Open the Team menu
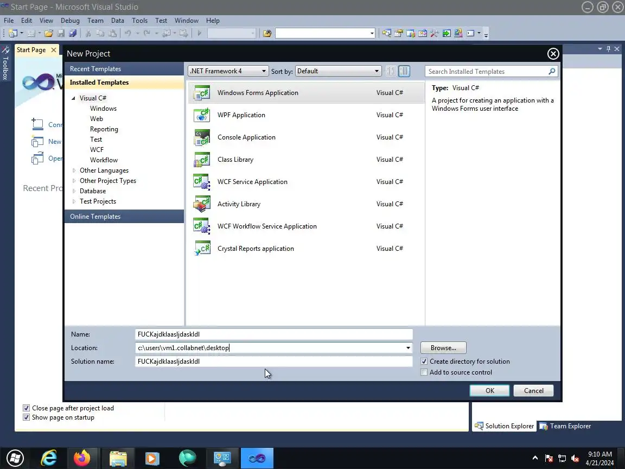Image resolution: width=625 pixels, height=469 pixels. [x=95, y=20]
